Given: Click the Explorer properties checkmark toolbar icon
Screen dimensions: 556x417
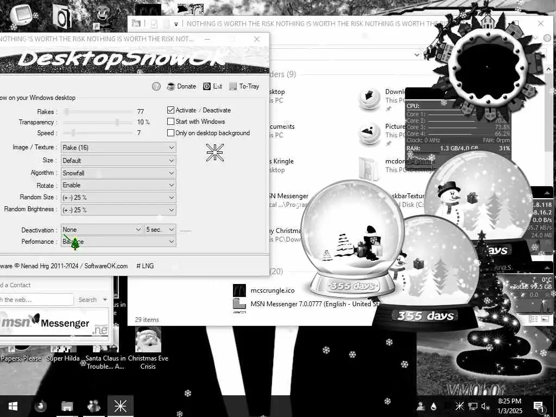Looking at the screenshot, I should (154, 24).
